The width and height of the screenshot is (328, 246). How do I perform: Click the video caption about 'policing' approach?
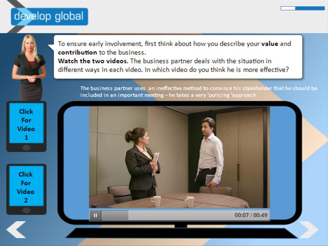[199, 92]
